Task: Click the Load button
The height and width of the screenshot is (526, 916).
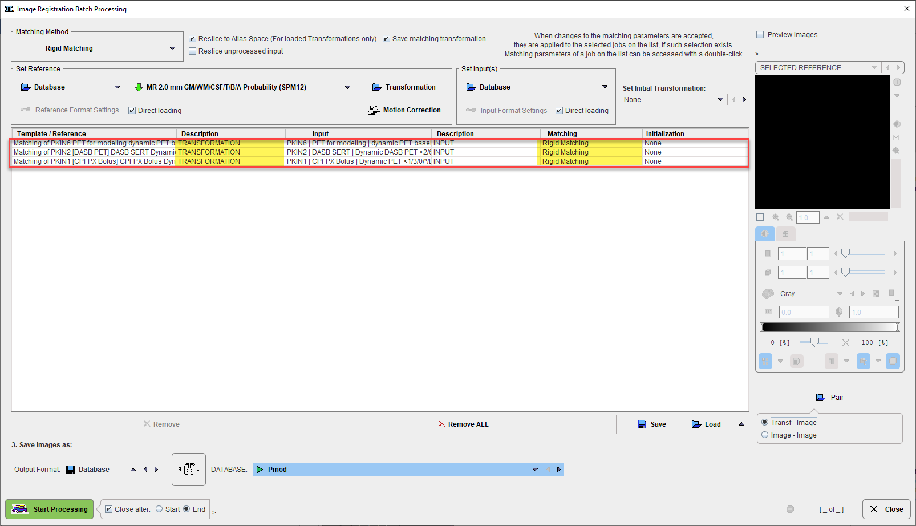Action: 706,424
